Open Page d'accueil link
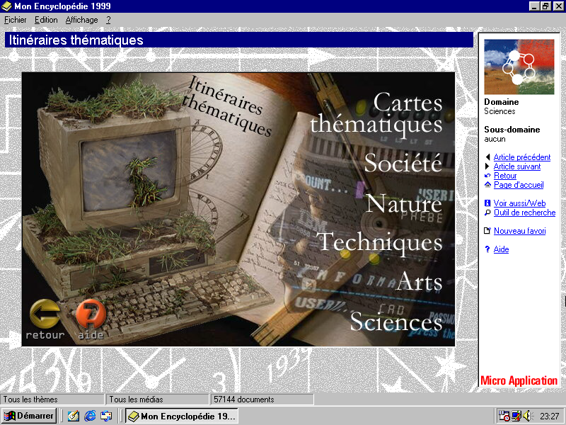 519,185
